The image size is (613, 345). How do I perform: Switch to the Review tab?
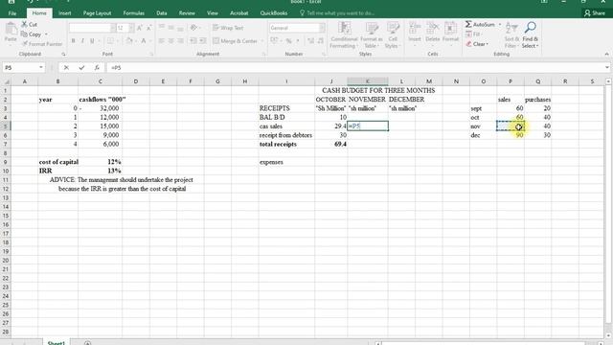pyautogui.click(x=187, y=12)
